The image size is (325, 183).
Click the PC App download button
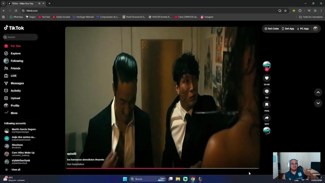point(303,29)
